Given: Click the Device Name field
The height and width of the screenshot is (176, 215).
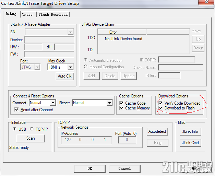Looking at the screenshot, I should pyautogui.click(x=181, y=68).
